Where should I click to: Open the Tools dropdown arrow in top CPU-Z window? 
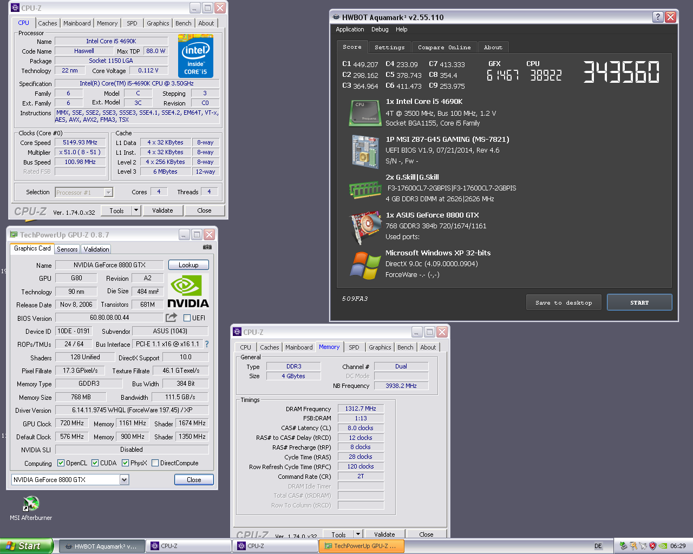[136, 210]
